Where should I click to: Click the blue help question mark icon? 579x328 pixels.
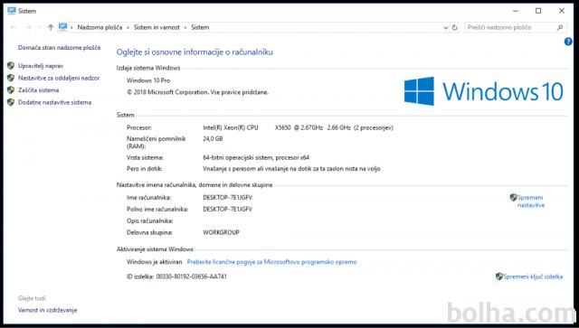(x=568, y=42)
